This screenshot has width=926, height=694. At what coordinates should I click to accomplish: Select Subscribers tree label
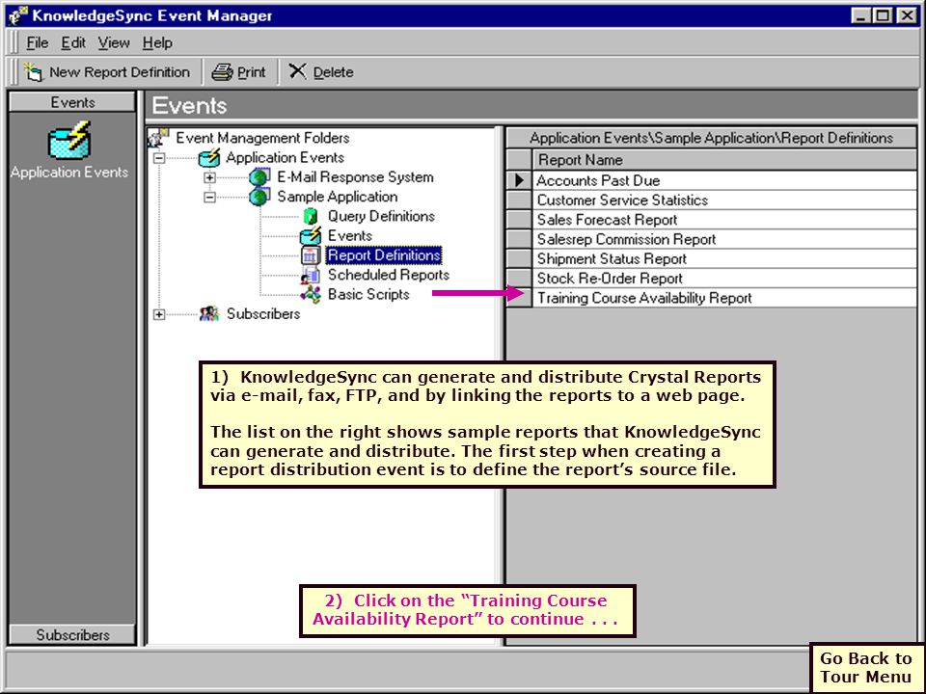point(262,314)
